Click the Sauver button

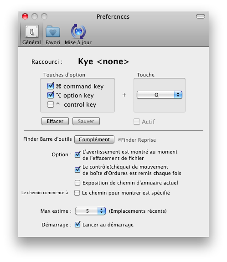[86, 121]
